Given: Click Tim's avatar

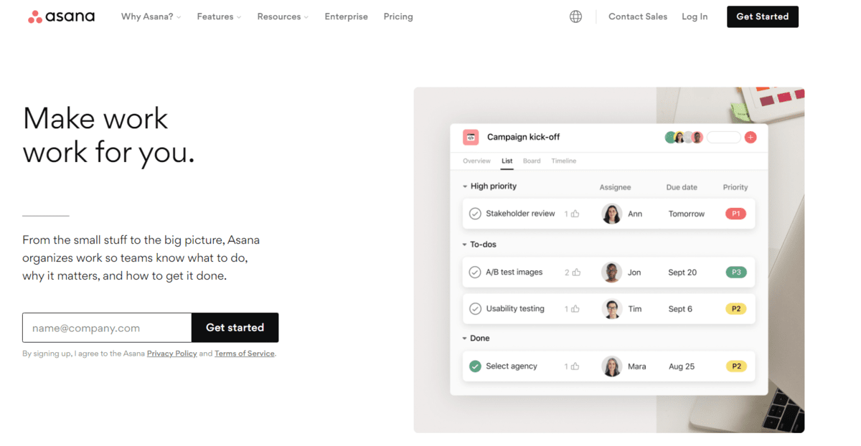Looking at the screenshot, I should click(611, 309).
